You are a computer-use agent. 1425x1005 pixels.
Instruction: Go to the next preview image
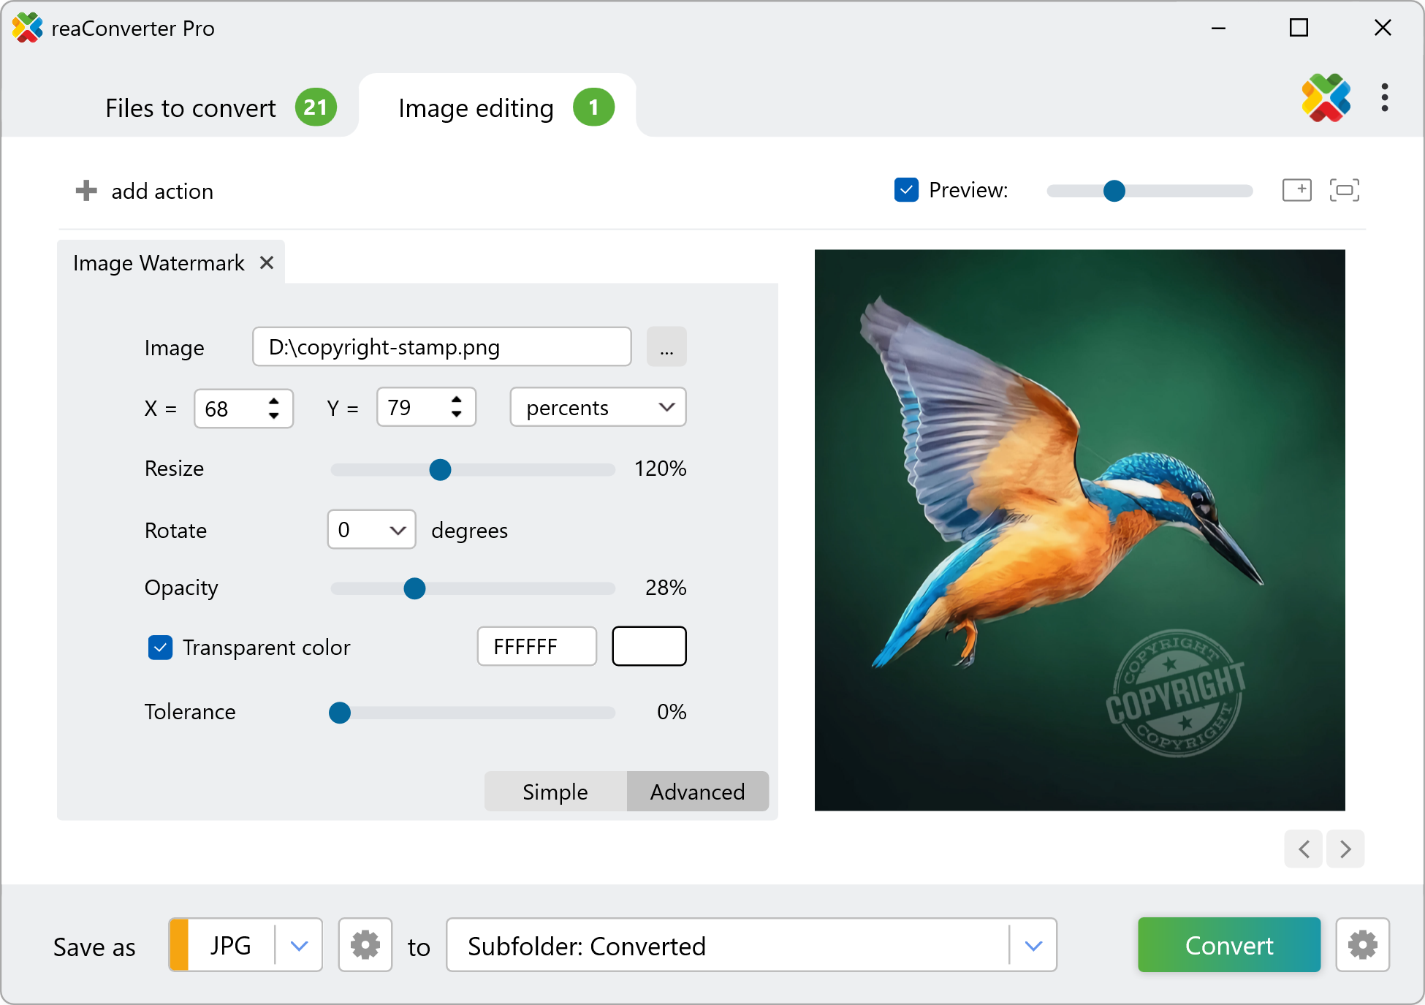1345,849
